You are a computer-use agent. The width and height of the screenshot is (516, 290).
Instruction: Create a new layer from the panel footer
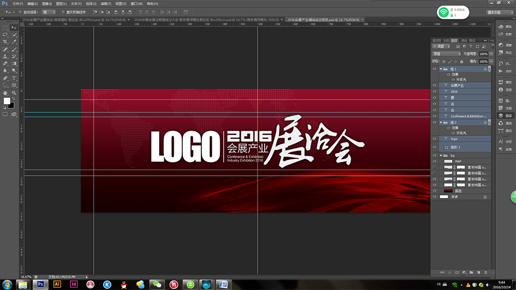click(x=479, y=272)
